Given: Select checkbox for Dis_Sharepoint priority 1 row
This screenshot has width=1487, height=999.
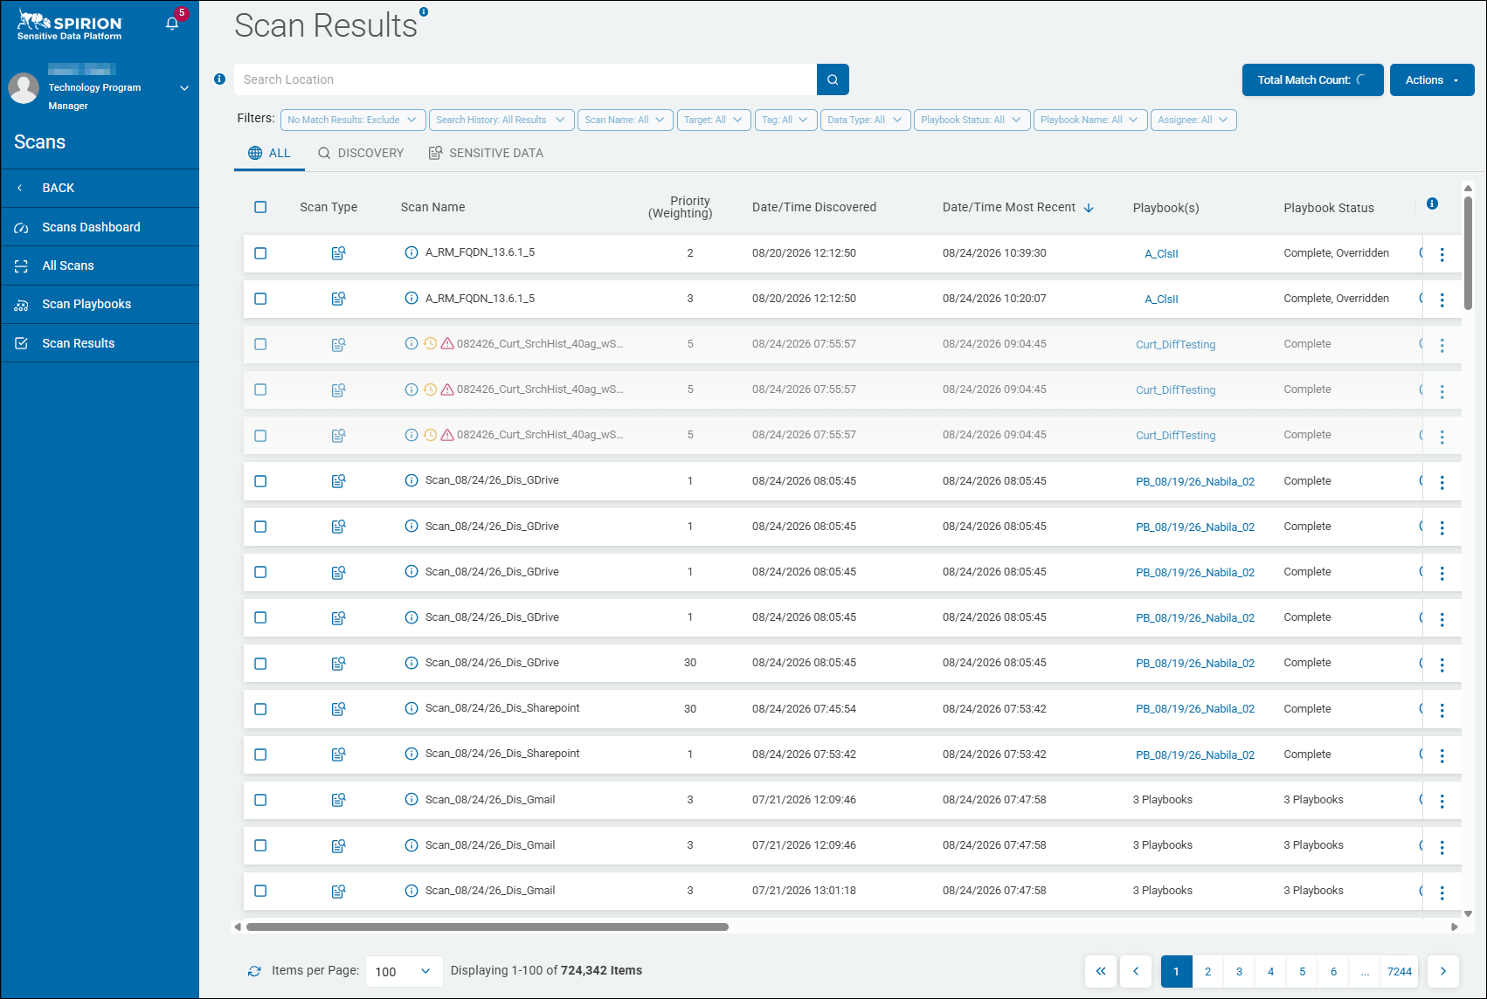Looking at the screenshot, I should (260, 754).
